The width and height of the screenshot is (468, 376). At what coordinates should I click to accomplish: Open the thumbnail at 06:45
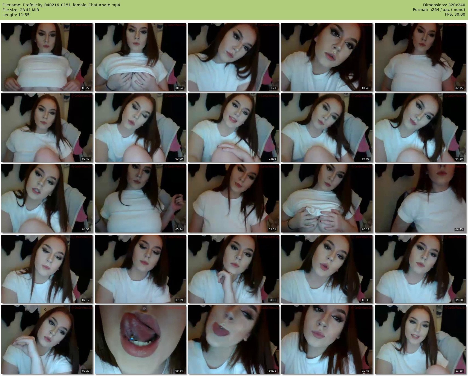(x=420, y=198)
